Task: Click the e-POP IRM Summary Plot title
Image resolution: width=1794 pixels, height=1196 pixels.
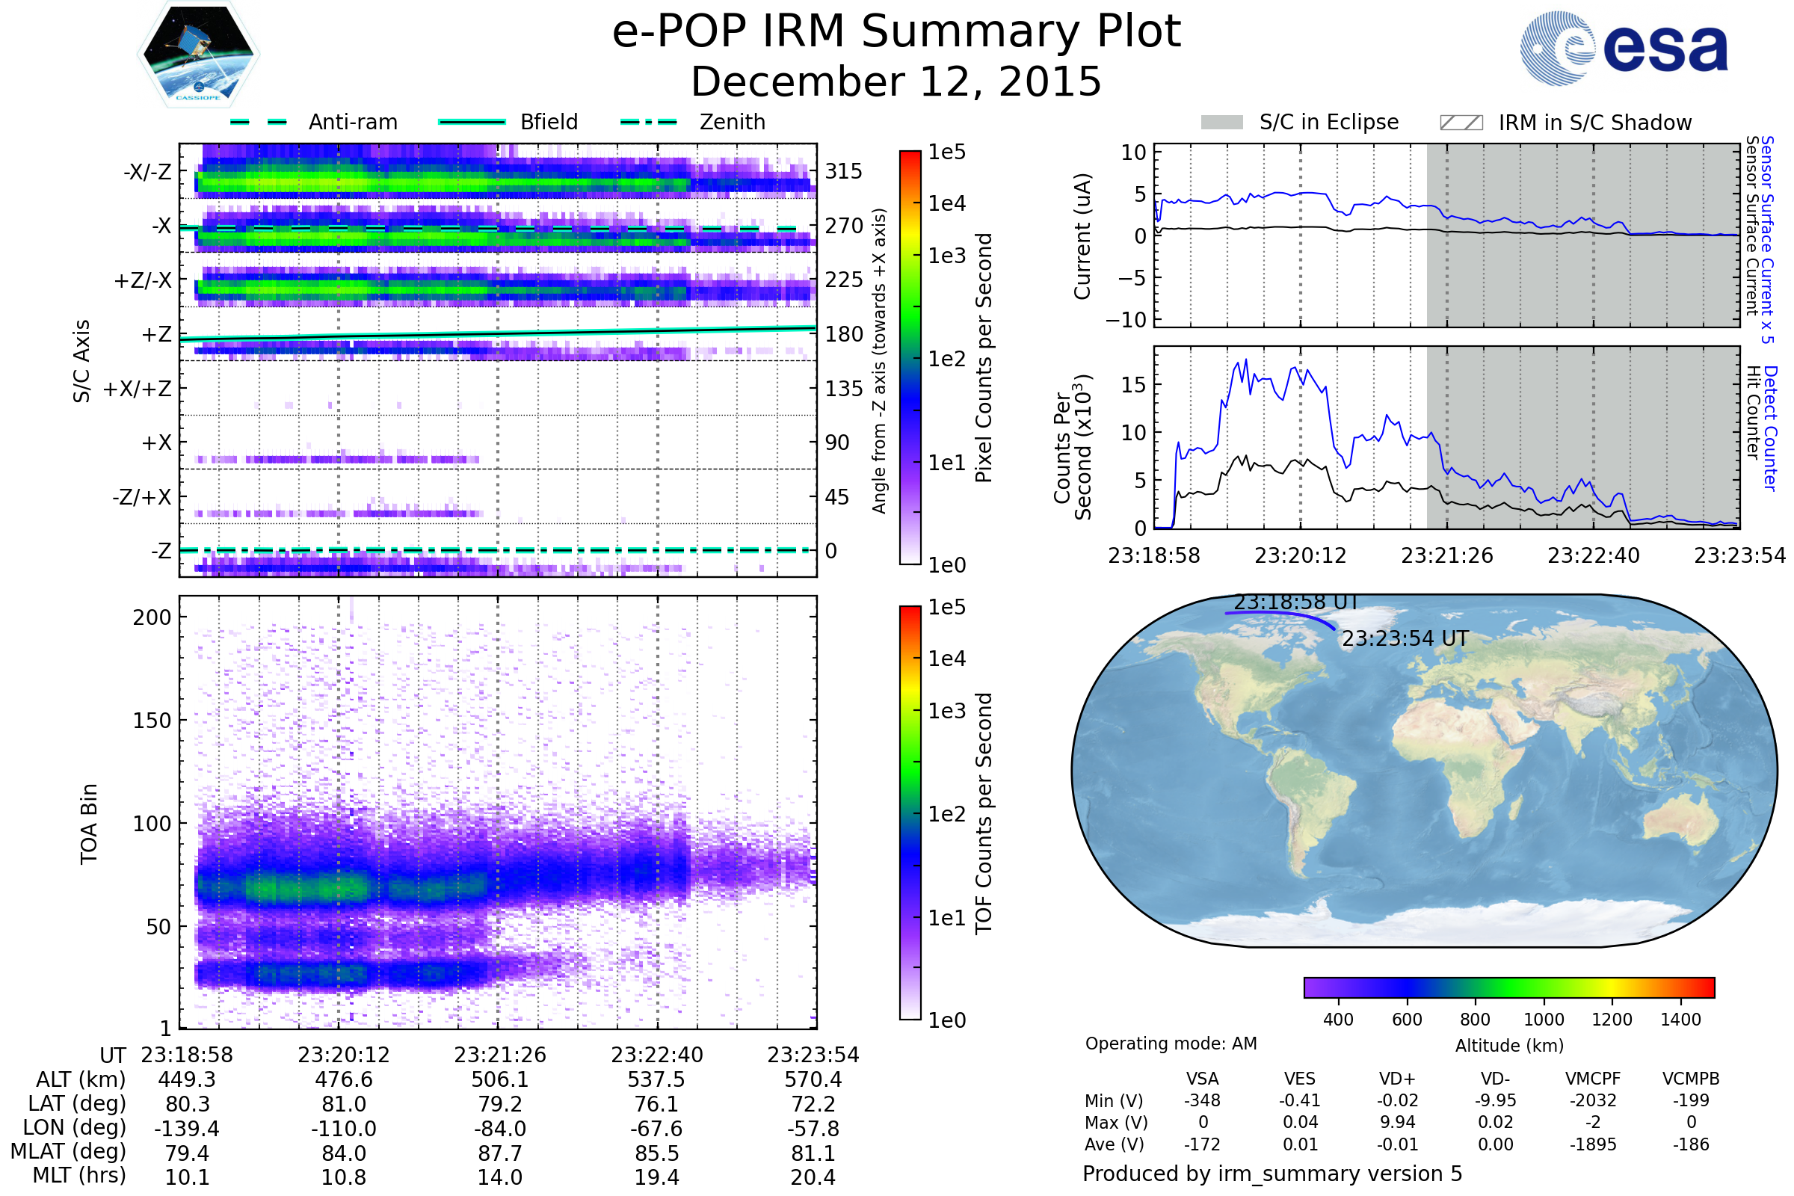Action: [896, 32]
